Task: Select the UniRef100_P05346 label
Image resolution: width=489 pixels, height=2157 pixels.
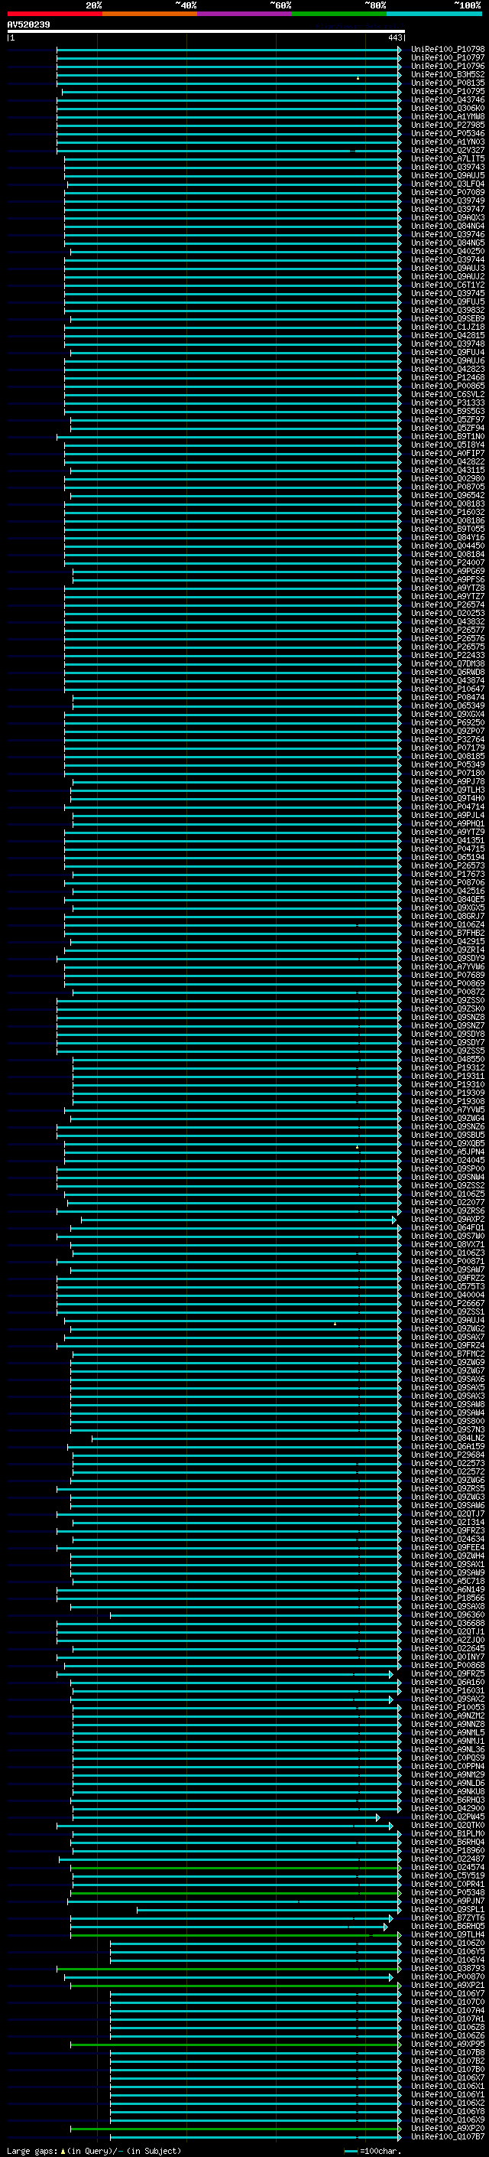Action: (448, 133)
